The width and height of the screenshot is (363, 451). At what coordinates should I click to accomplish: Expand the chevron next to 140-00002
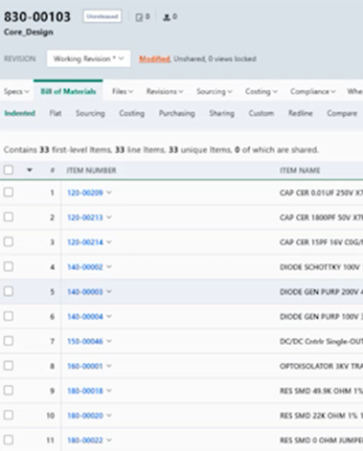[x=109, y=267]
